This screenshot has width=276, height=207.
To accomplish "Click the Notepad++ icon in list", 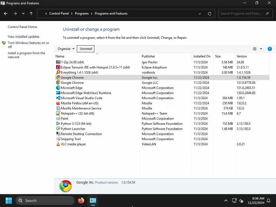I will (x=58, y=113).
